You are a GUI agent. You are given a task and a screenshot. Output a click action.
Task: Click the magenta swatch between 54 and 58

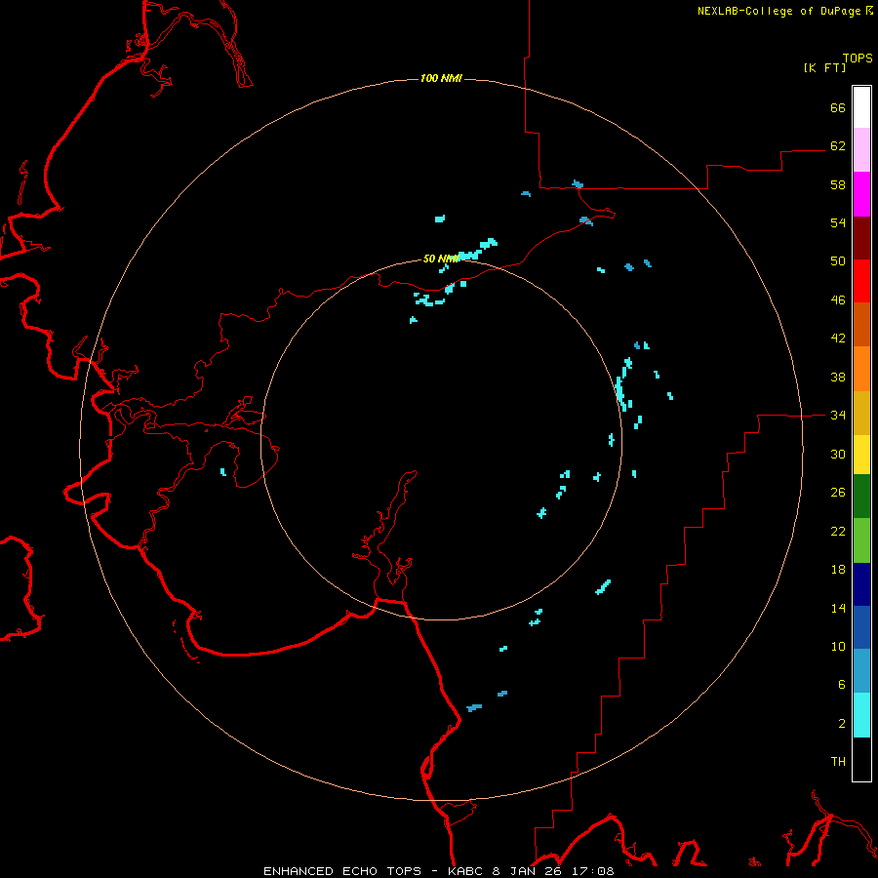tap(861, 194)
